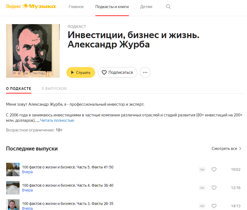Subscribe to the podcast with Подписаться
This screenshot has width=247, height=210.
click(117, 72)
